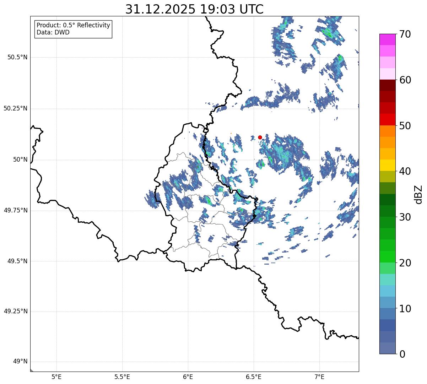Click the colorbar tick value 60
Viewport: 427px width, 384px height.
pyautogui.click(x=405, y=80)
